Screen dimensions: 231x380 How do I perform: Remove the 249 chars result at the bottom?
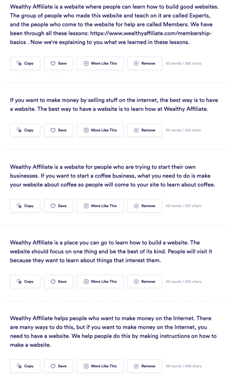tap(145, 366)
